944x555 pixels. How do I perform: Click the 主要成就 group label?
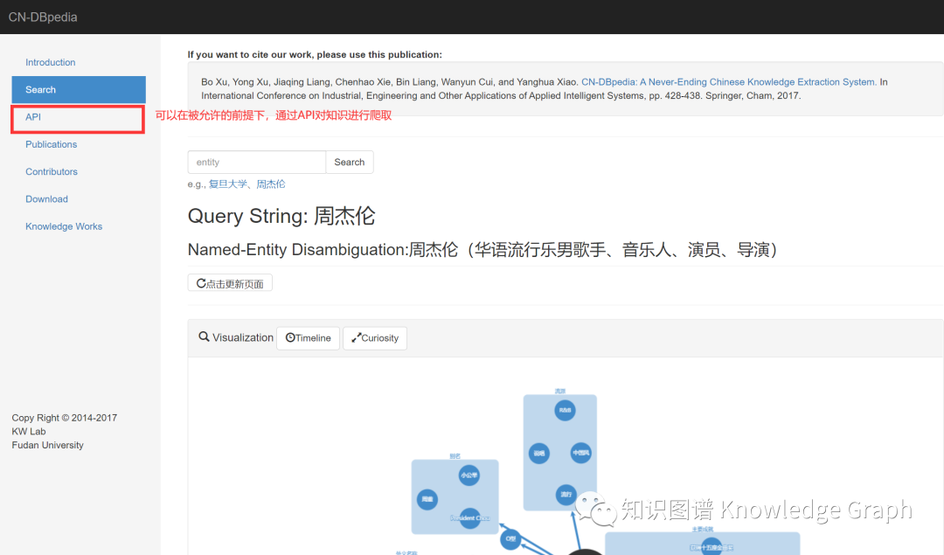702,529
